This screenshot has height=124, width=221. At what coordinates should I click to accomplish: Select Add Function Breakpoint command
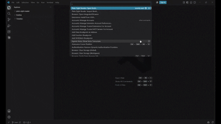111,35
